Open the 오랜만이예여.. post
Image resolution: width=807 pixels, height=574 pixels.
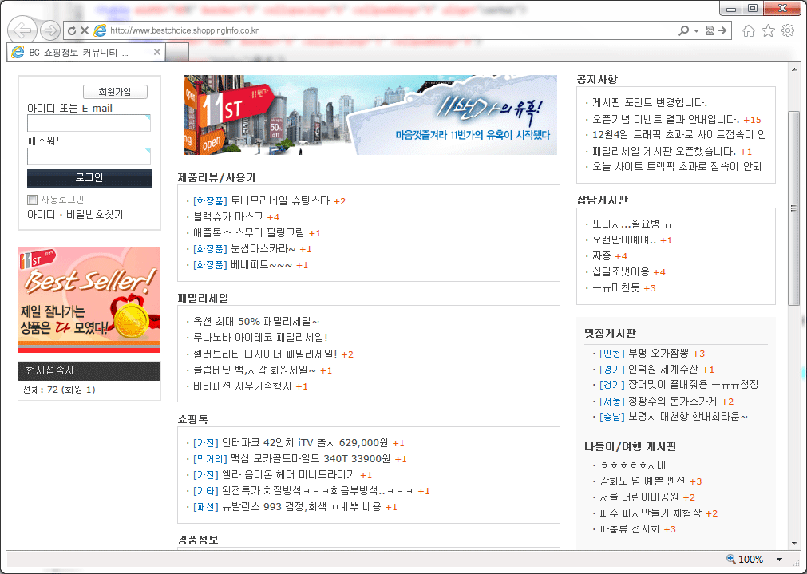623,239
